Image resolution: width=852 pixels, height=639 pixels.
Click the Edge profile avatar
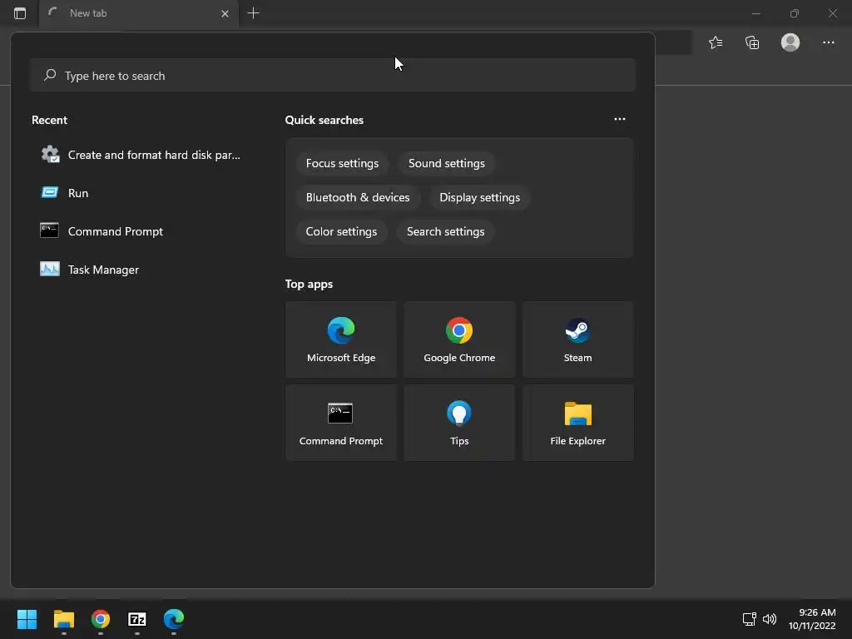790,42
